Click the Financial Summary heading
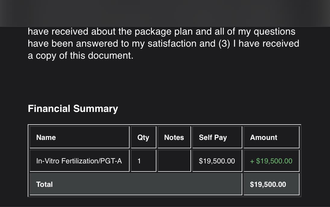The image size is (330, 207). pyautogui.click(x=73, y=109)
